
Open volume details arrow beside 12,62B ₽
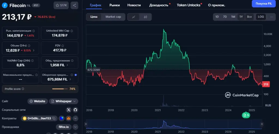coord(34,50)
